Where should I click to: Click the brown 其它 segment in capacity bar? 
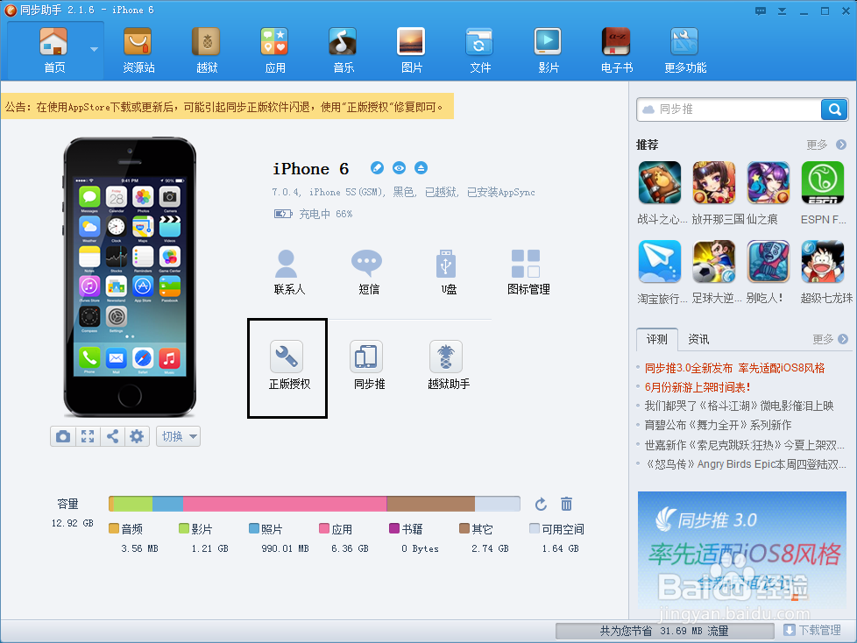click(x=430, y=504)
